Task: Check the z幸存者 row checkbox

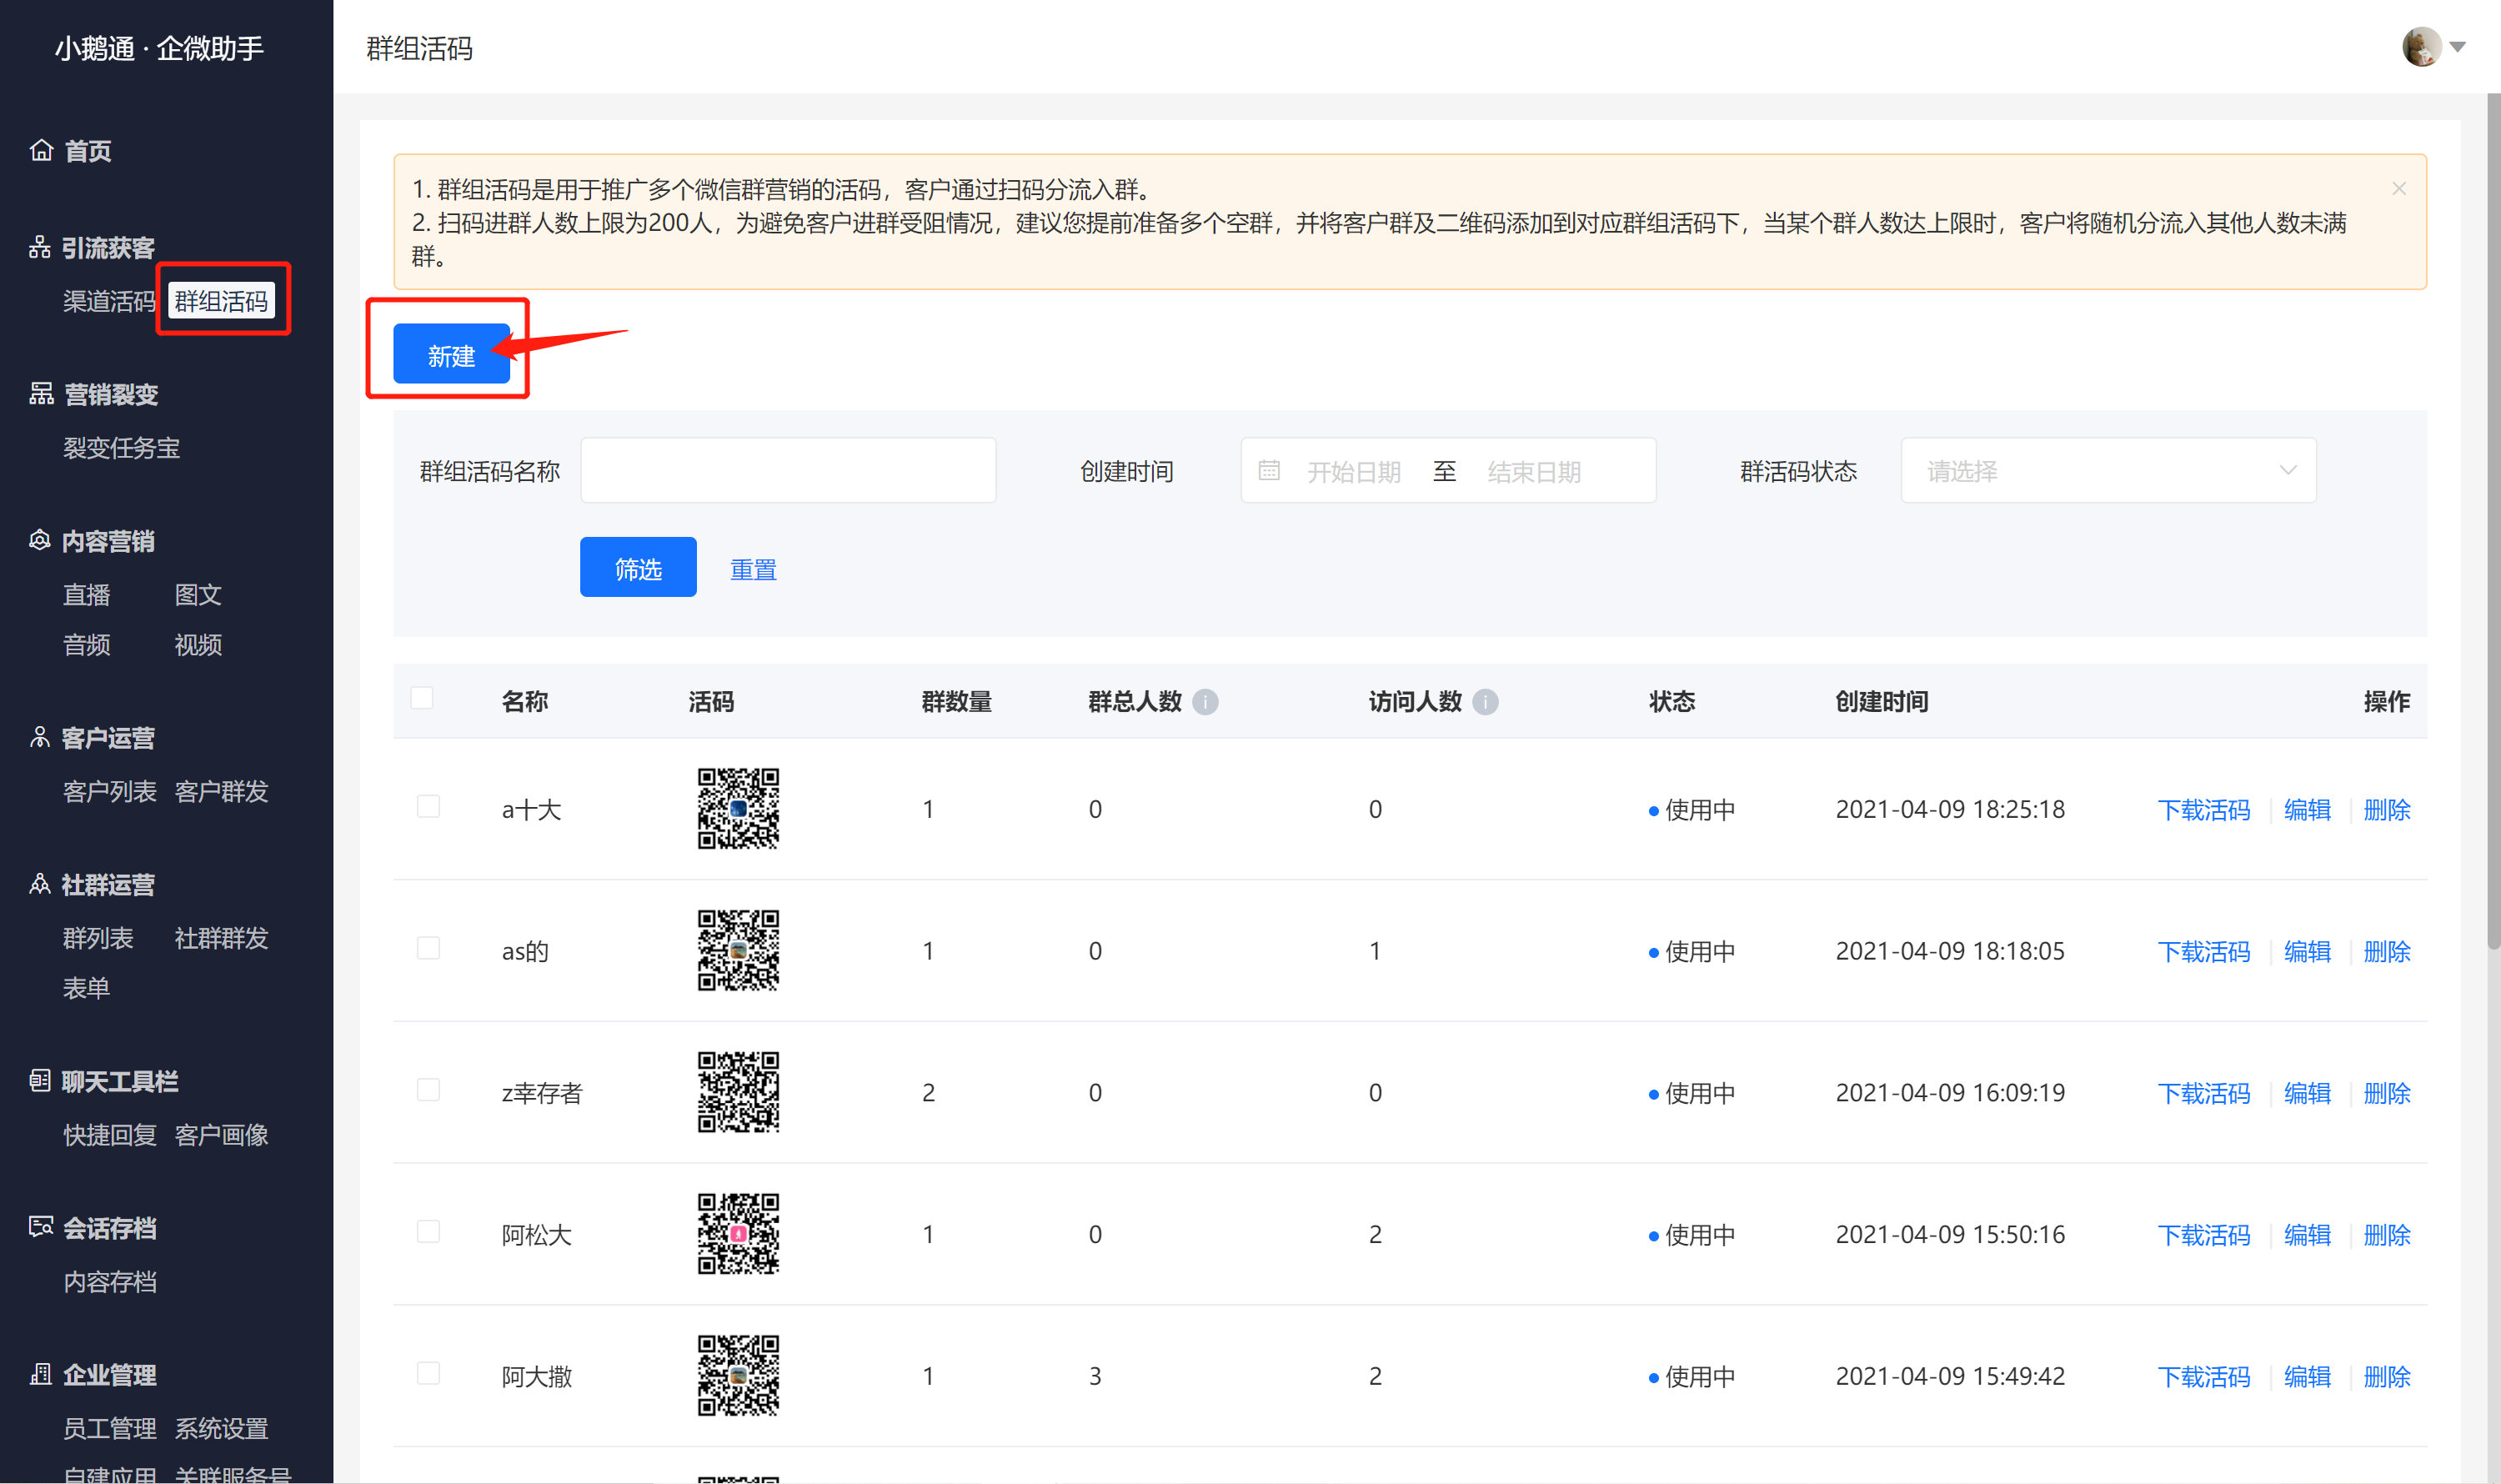Action: tap(428, 1090)
